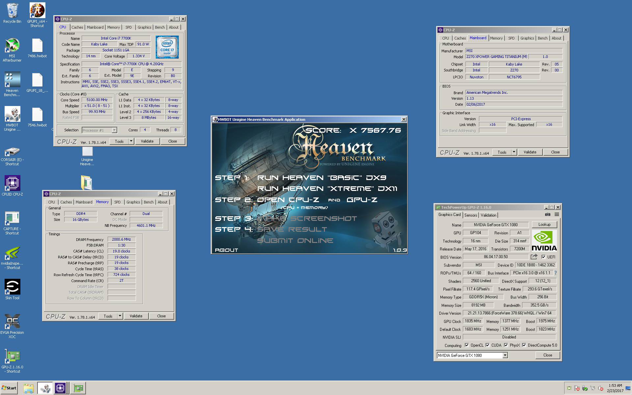Toggle the UEFI checkbox in GPU-Z
The width and height of the screenshot is (632, 395).
click(x=543, y=257)
